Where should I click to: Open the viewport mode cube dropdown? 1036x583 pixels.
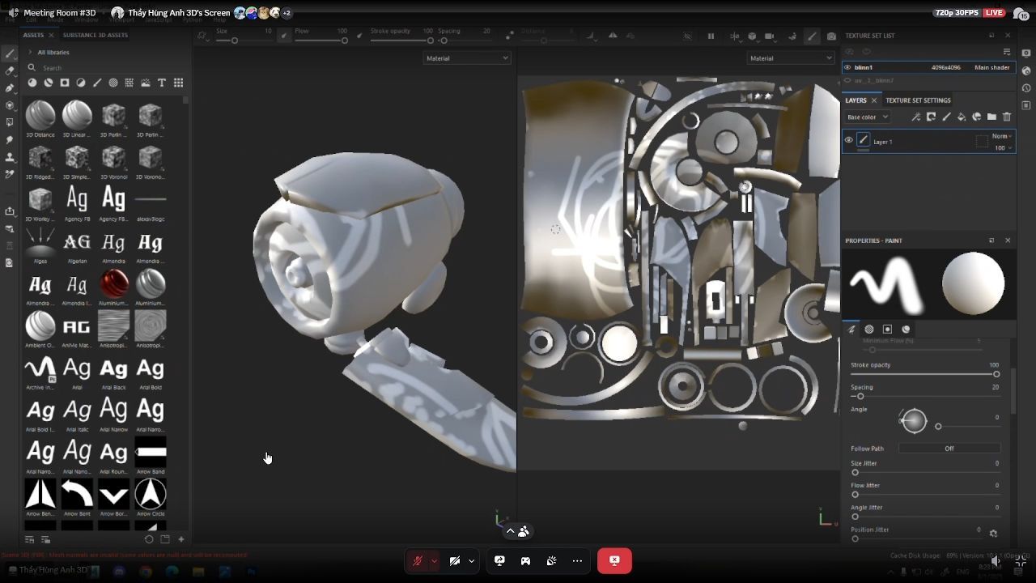[753, 36]
